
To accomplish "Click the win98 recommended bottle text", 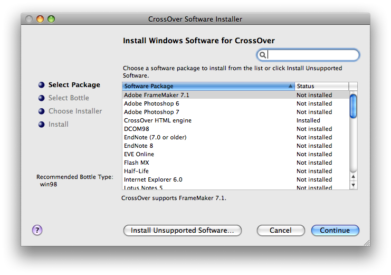I will click(x=49, y=184).
